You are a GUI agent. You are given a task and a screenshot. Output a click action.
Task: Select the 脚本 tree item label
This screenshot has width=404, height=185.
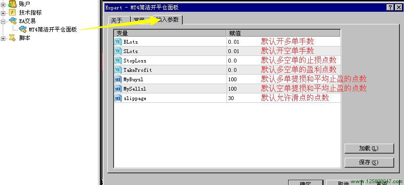(24, 38)
